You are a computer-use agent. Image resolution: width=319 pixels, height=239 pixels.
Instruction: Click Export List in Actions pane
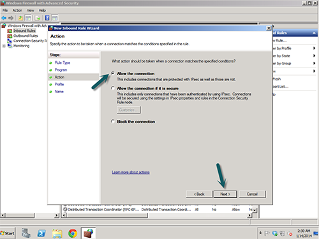click(x=281, y=87)
